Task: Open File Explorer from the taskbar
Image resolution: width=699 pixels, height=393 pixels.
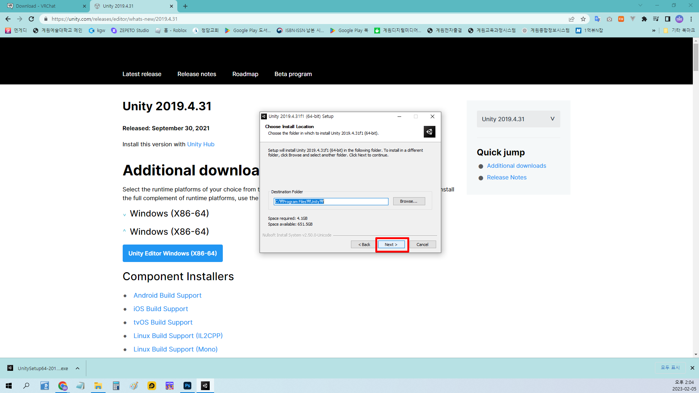Action: pos(98,386)
